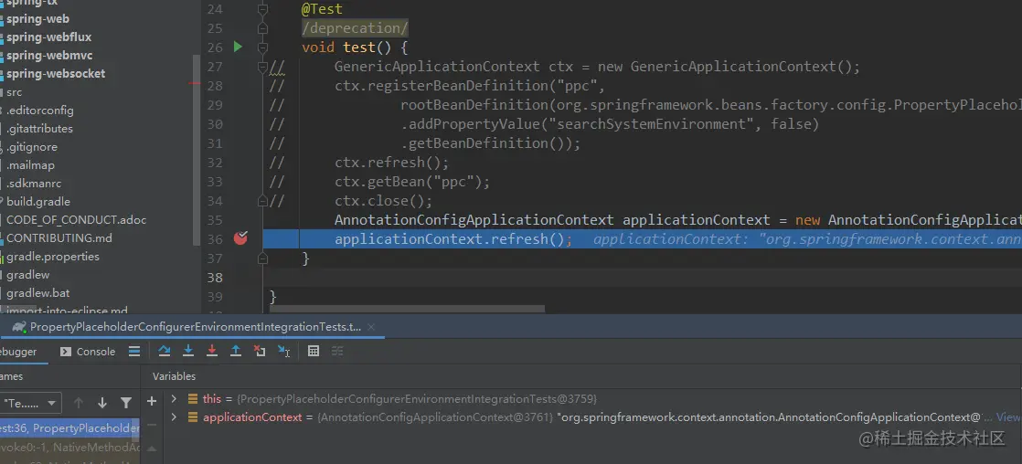1022x464 pixels.
Task: Select the invoke0:-1 NativeMethodAccessor frame
Action: click(x=69, y=448)
